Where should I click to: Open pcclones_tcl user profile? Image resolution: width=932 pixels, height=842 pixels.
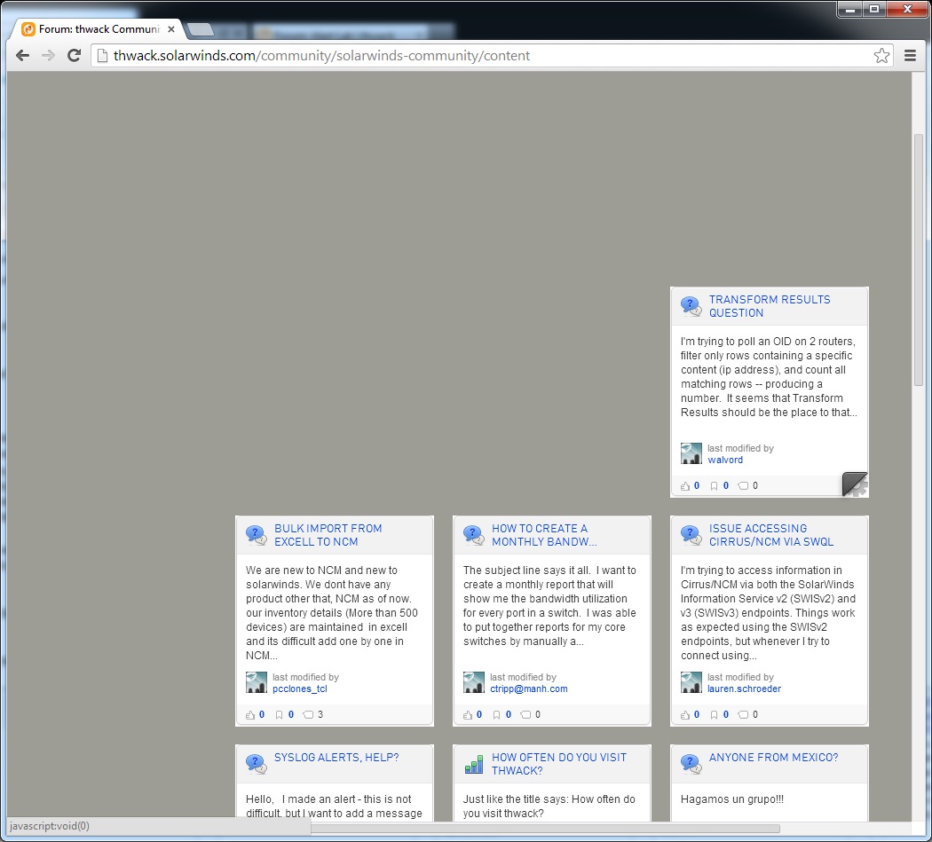pos(300,689)
